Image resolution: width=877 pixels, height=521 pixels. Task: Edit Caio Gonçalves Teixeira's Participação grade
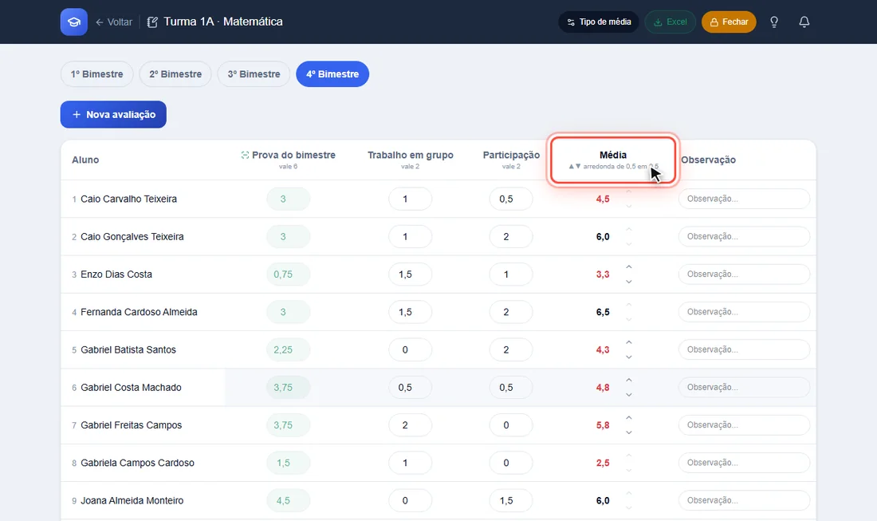tap(510, 237)
